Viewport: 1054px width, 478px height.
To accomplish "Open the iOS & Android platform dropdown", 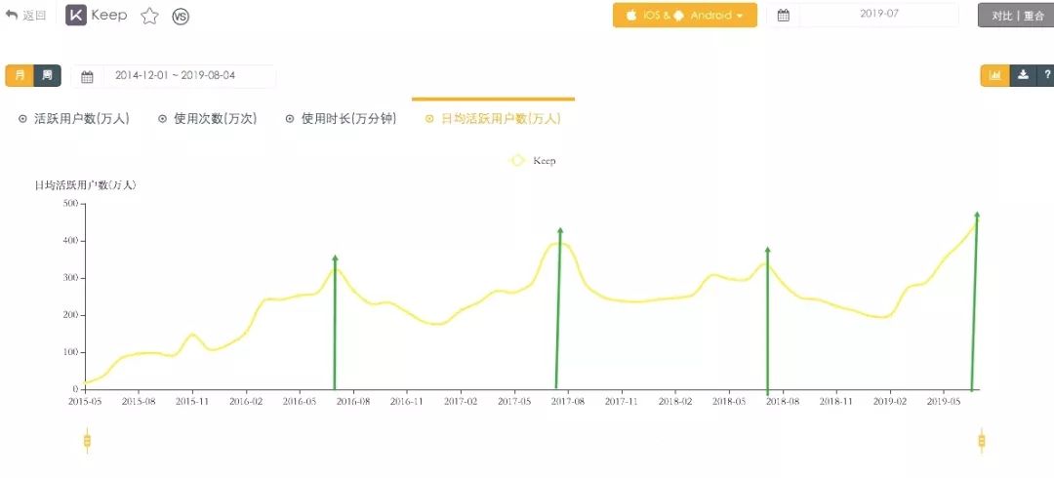I will pyautogui.click(x=685, y=16).
